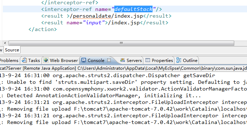This screenshot has width=247, height=137.
Task: Close the Console view tab
Action: coord(109,60)
